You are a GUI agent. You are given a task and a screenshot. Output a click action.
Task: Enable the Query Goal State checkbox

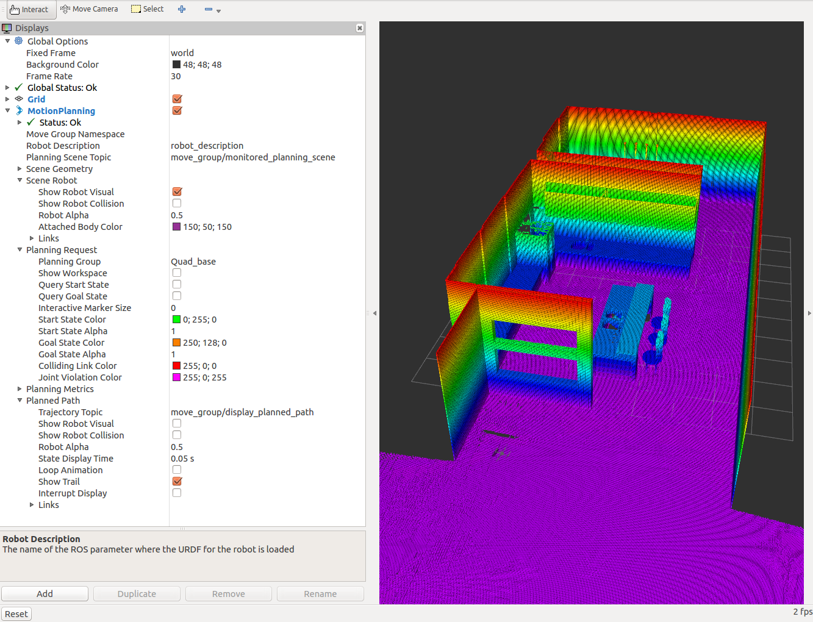coord(176,295)
